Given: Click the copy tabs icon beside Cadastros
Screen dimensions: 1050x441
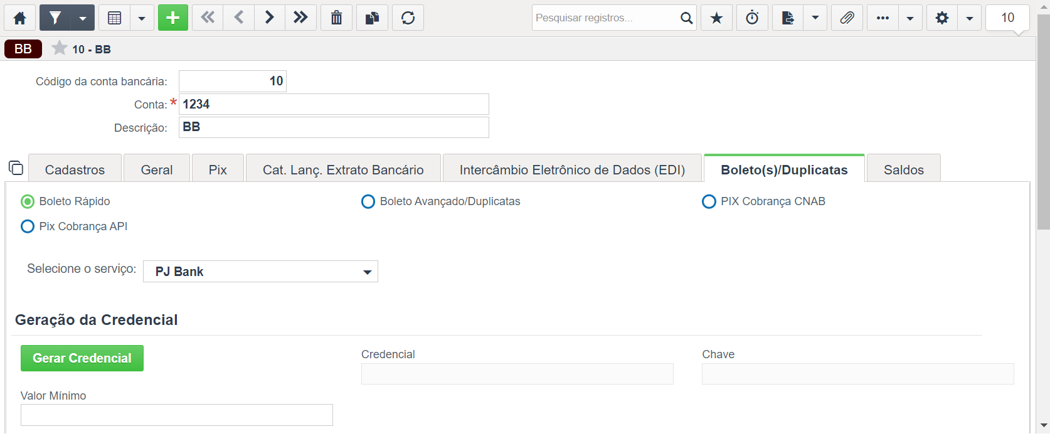Looking at the screenshot, I should tap(16, 167).
